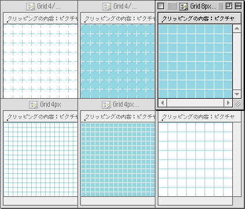This screenshot has height=209, width=245.
Task: Click the coarse blue-line grid on white picture
Action: click(x=195, y=159)
